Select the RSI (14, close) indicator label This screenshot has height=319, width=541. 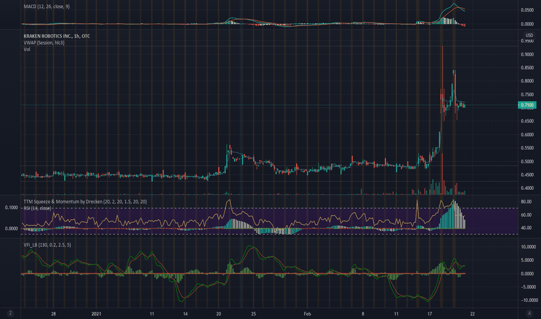[x=37, y=208]
